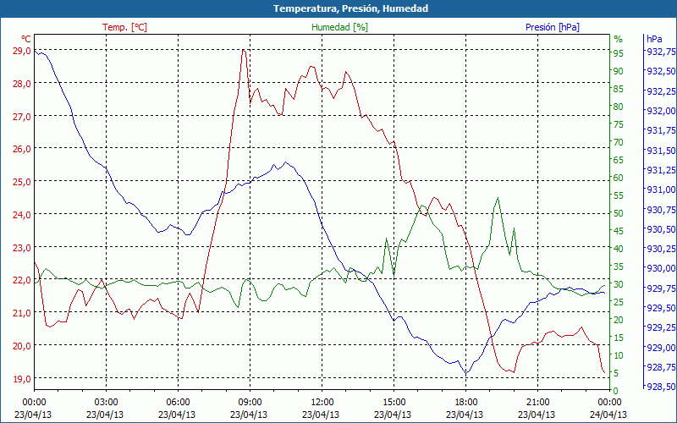677x423 pixels.
Task: Click the '932,25' pressure axis value
Action: pyautogui.click(x=661, y=91)
